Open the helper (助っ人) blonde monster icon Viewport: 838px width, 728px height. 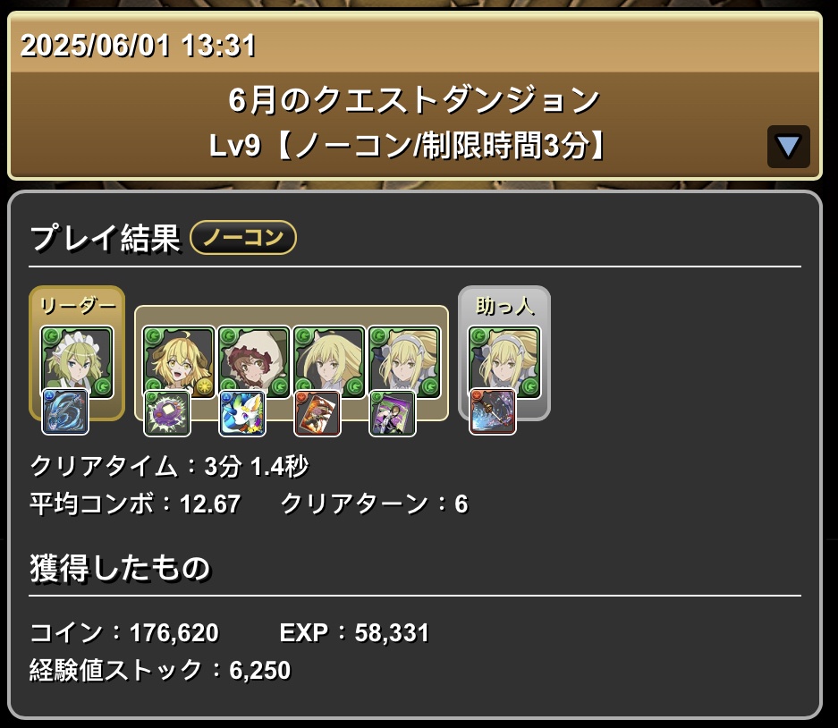pyautogui.click(x=504, y=362)
